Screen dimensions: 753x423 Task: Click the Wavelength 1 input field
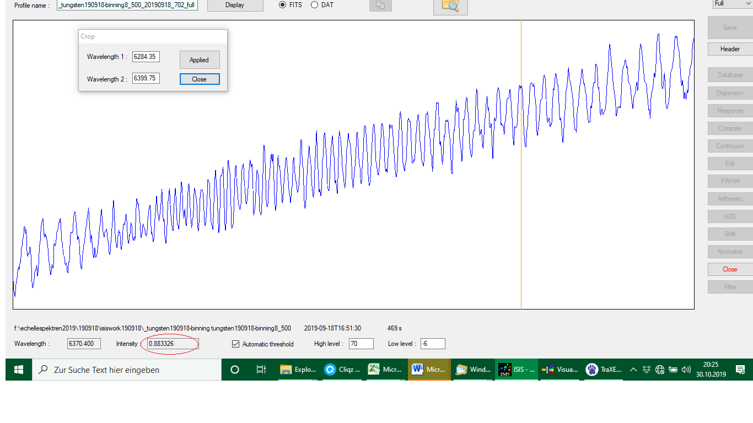(x=146, y=57)
